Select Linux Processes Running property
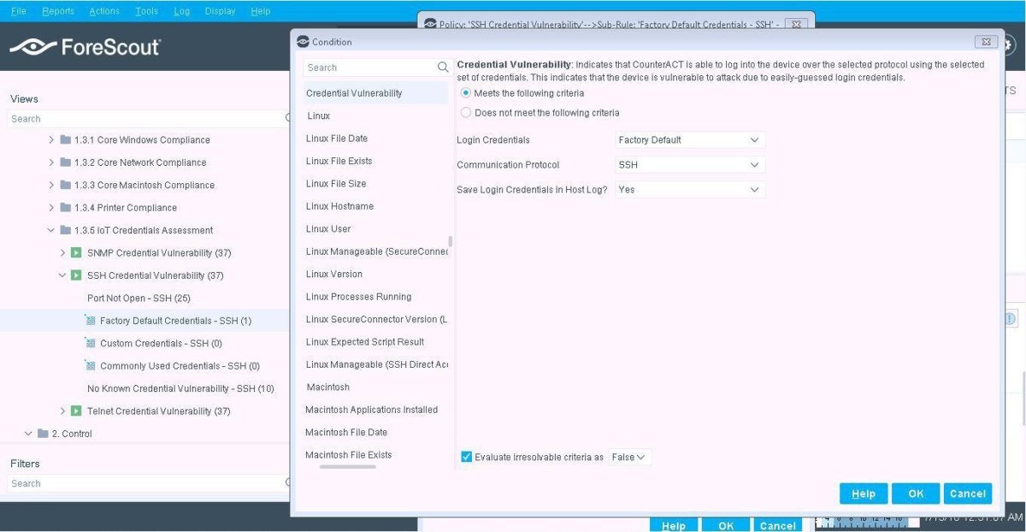 pyautogui.click(x=358, y=297)
